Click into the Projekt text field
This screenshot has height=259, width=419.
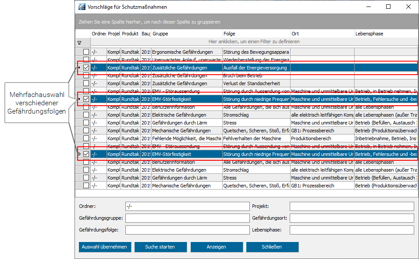[x=352, y=206]
